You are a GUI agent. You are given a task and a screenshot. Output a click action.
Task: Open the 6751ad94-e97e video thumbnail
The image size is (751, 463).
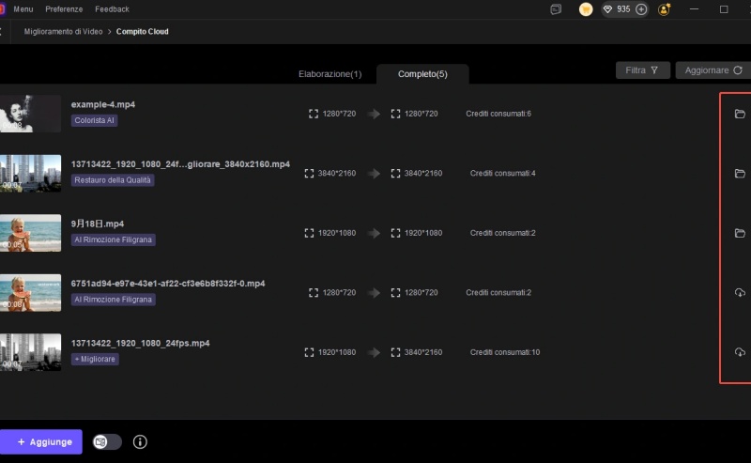tap(30, 292)
